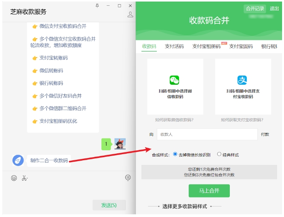Click the 收款人 payee input field
The height and width of the screenshot is (217, 284).
(x=207, y=135)
